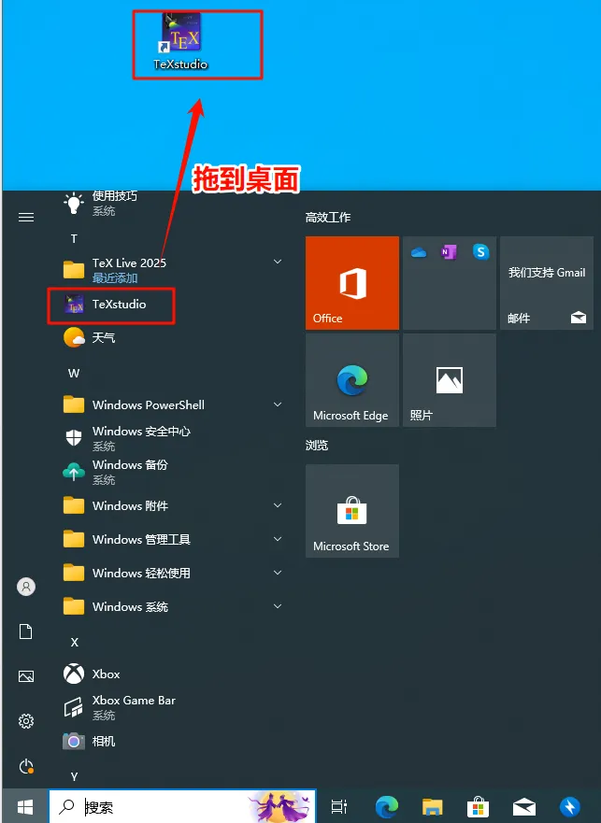Image resolution: width=601 pixels, height=823 pixels.
Task: Open Windows 安全中心 shield entry
Action: pos(173,438)
